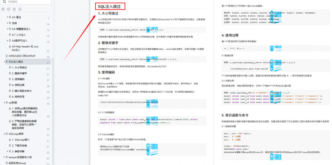Click the collapse all bookmarks icon
Screen dimensions: 332x165
8,9
